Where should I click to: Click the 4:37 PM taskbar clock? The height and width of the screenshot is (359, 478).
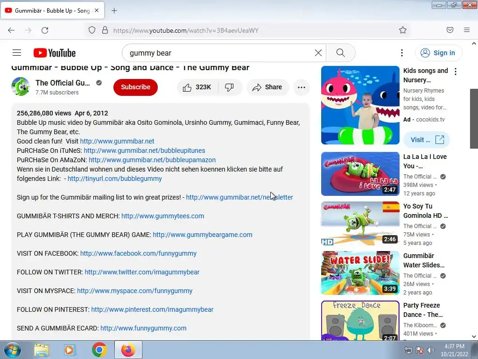pos(454,350)
